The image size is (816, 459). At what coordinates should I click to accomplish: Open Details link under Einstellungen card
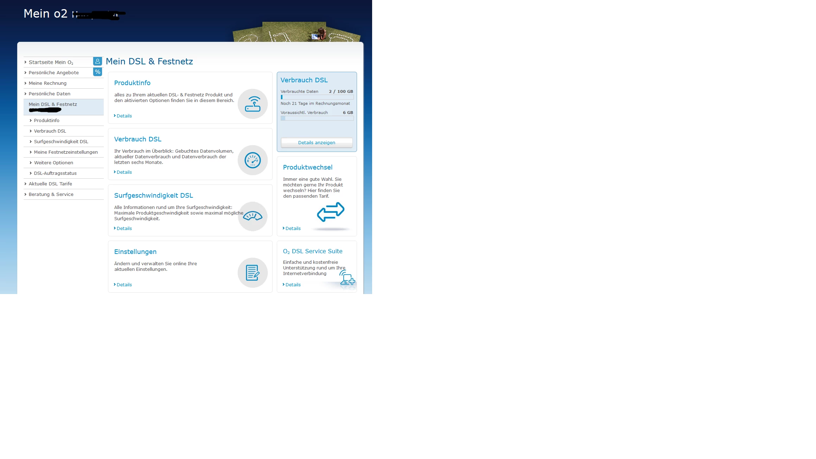tap(124, 285)
